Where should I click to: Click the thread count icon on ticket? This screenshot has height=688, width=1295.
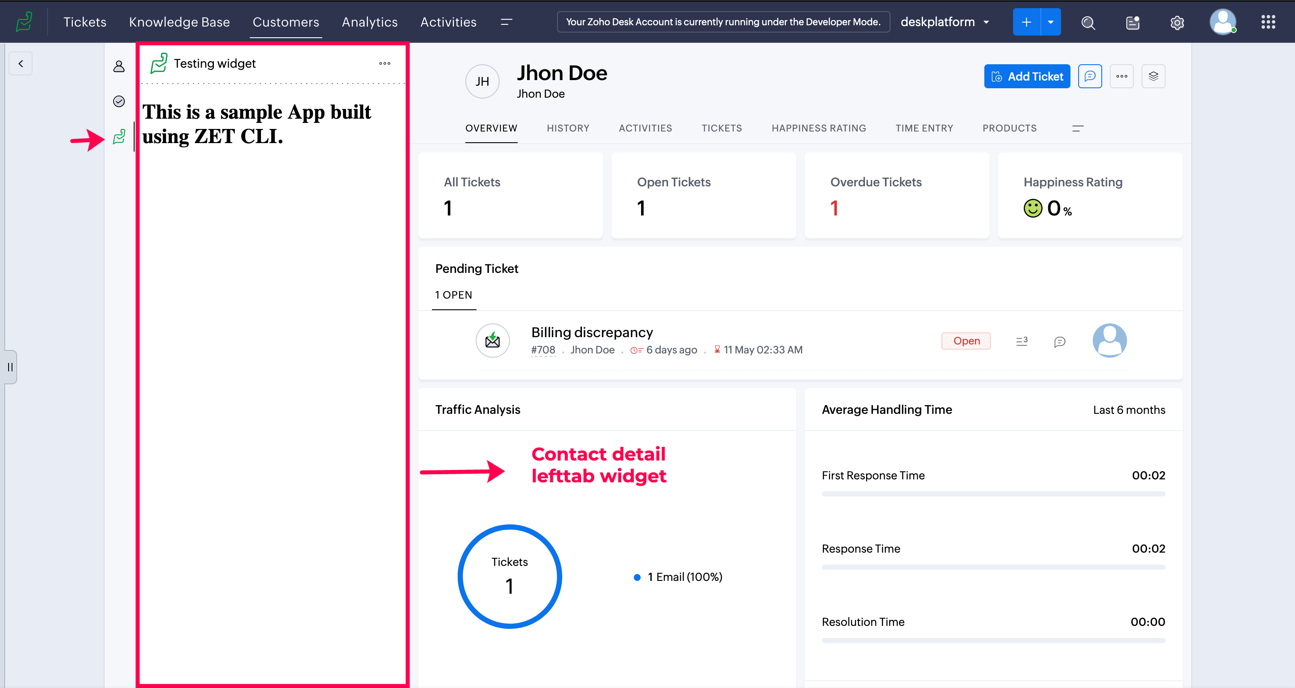(1022, 341)
